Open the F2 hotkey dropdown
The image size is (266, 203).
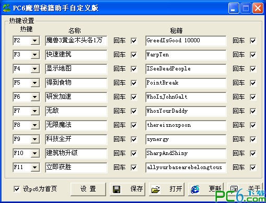point(35,41)
